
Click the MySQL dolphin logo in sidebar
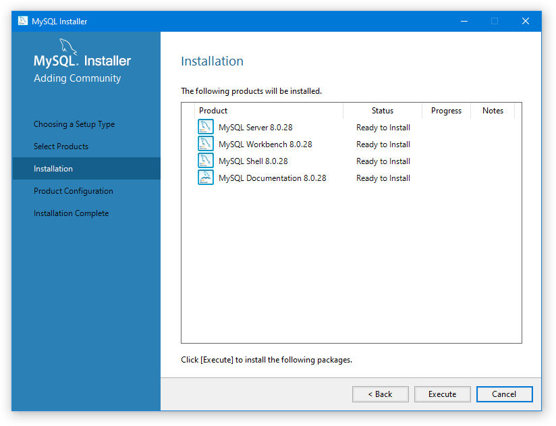(67, 47)
